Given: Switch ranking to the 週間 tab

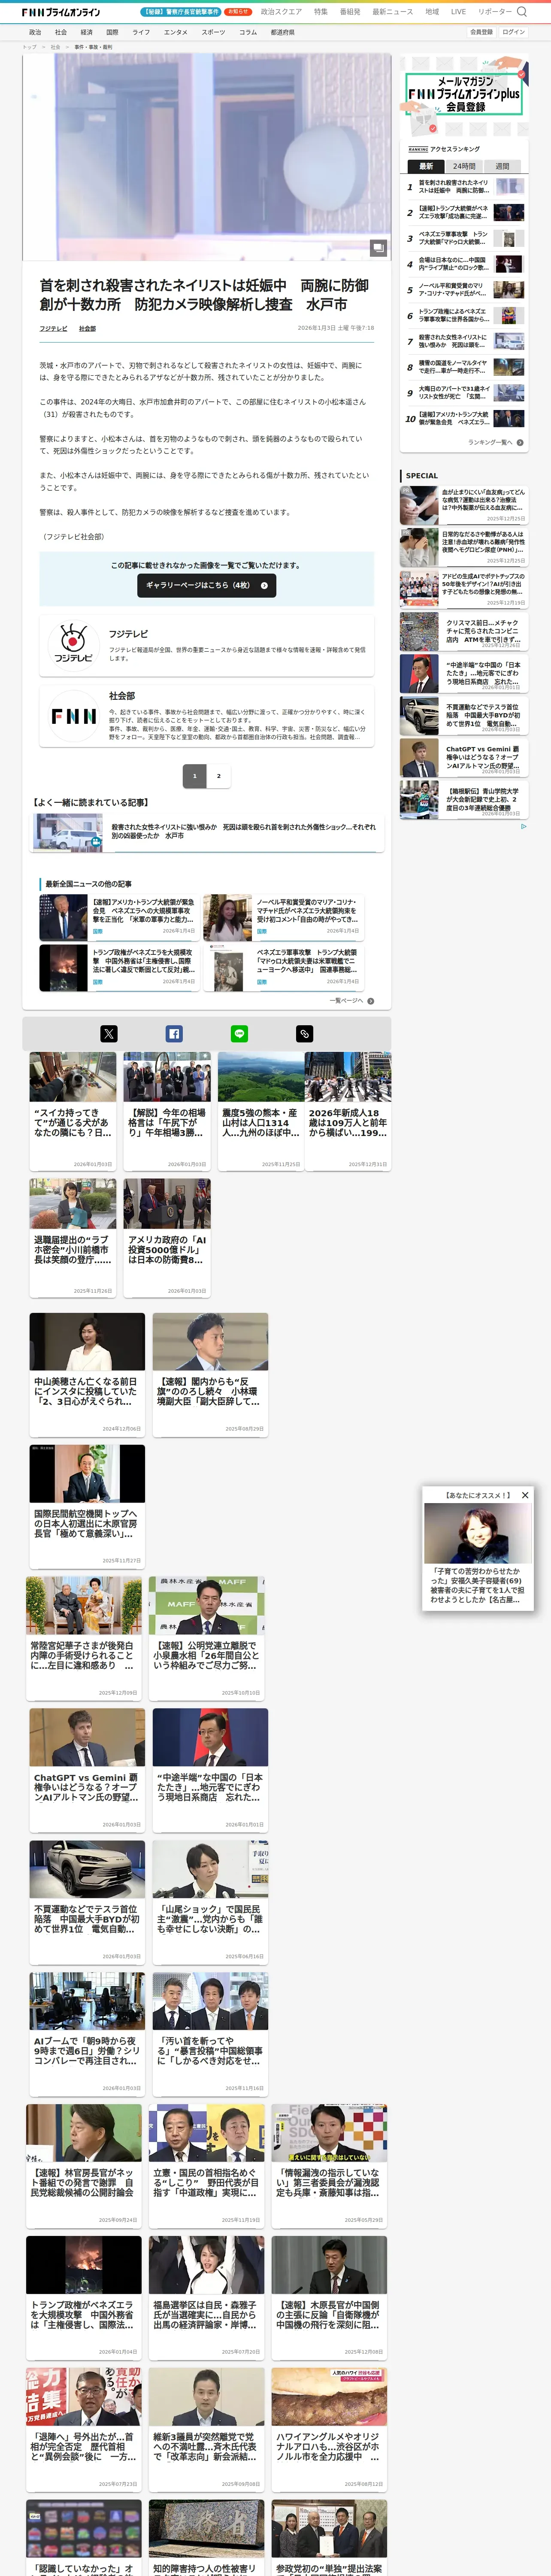Looking at the screenshot, I should coord(502,166).
